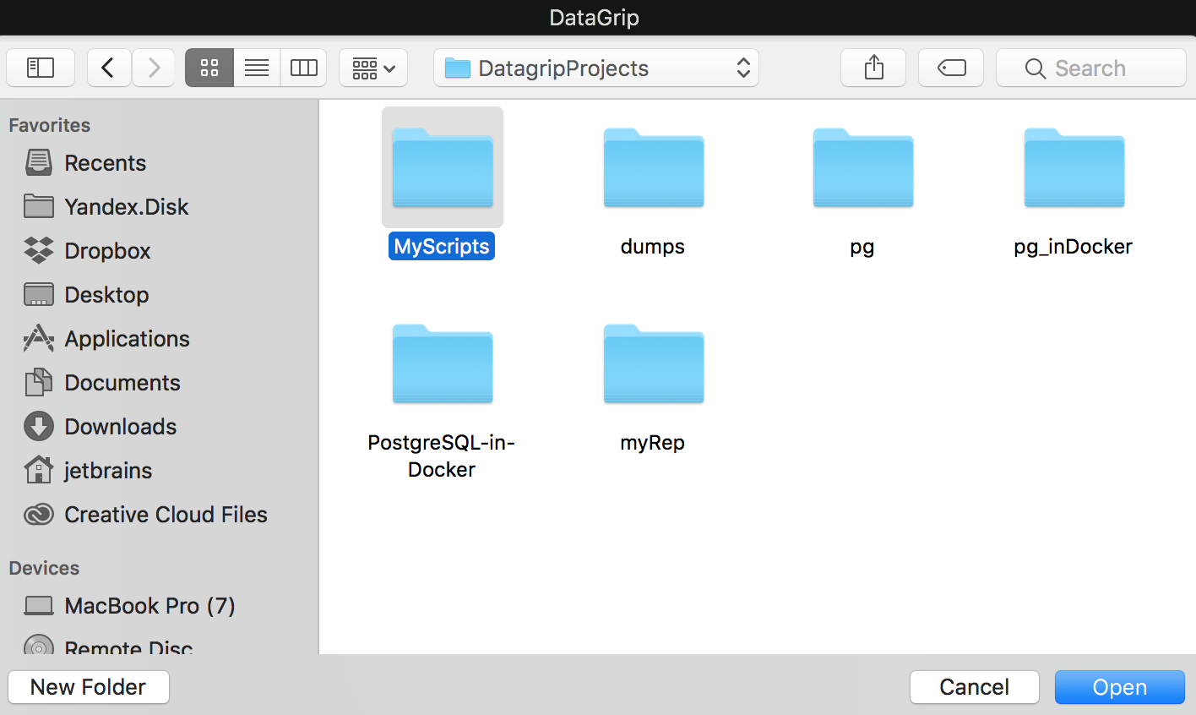Open the item grouping dropdown

[373, 68]
